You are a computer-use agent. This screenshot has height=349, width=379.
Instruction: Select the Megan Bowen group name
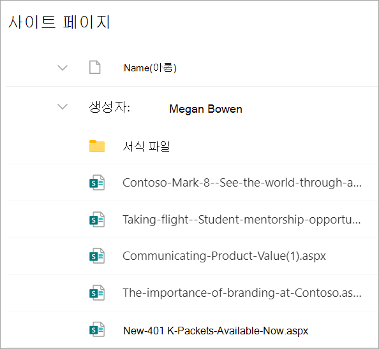pos(205,109)
